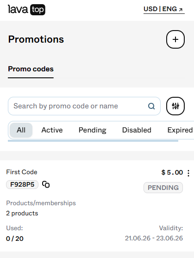Show Pending promo codes
Screen dimensions: 194x258
(93, 130)
